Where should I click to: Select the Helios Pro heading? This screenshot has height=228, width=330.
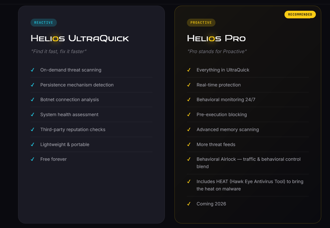pos(216,38)
